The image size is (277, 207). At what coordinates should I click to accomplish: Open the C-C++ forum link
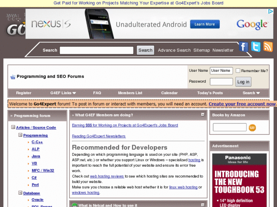tap(37, 142)
